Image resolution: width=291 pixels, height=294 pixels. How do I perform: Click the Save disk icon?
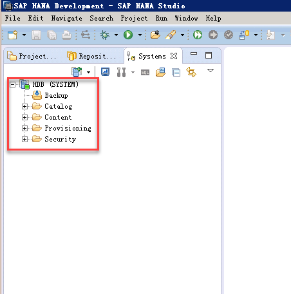[36, 35]
